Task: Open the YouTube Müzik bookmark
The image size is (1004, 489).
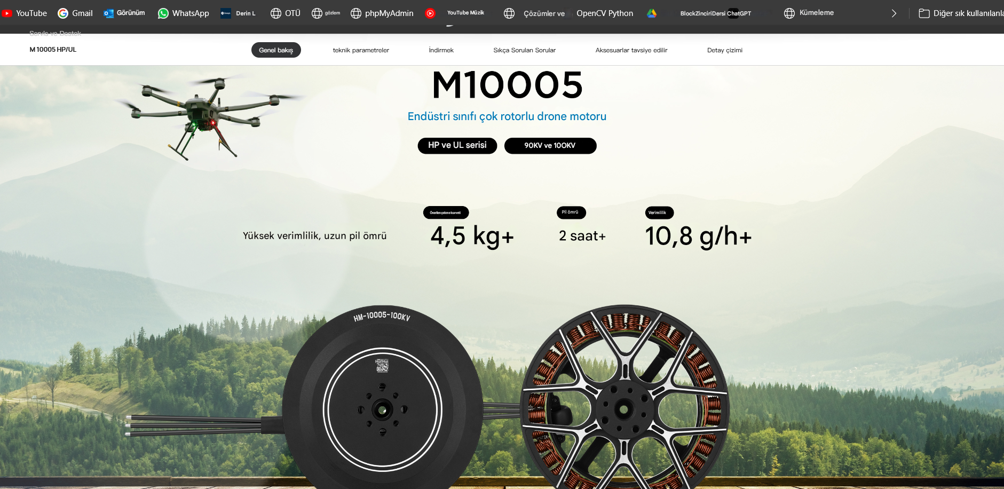Action: pos(455,13)
